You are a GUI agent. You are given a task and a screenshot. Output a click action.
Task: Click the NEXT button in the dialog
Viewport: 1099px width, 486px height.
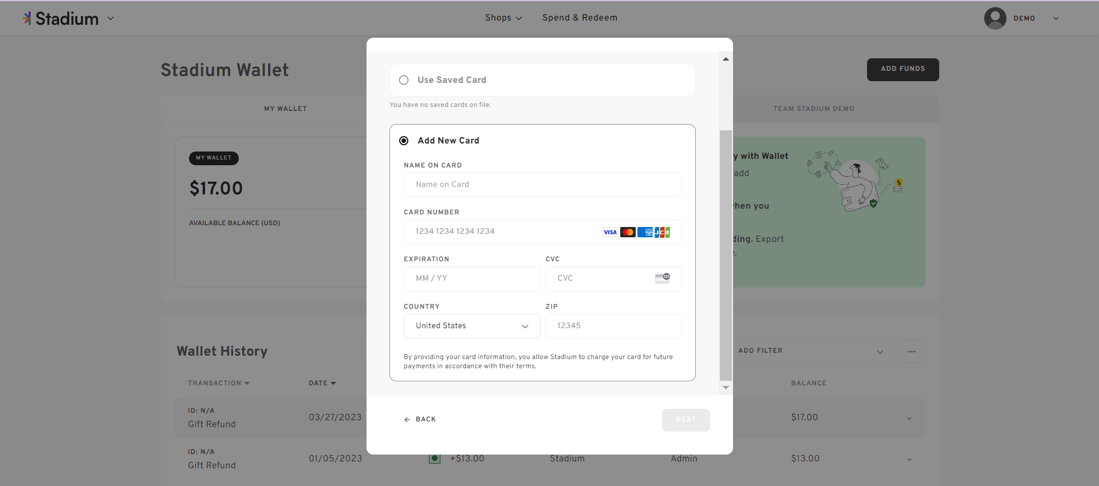[686, 420]
